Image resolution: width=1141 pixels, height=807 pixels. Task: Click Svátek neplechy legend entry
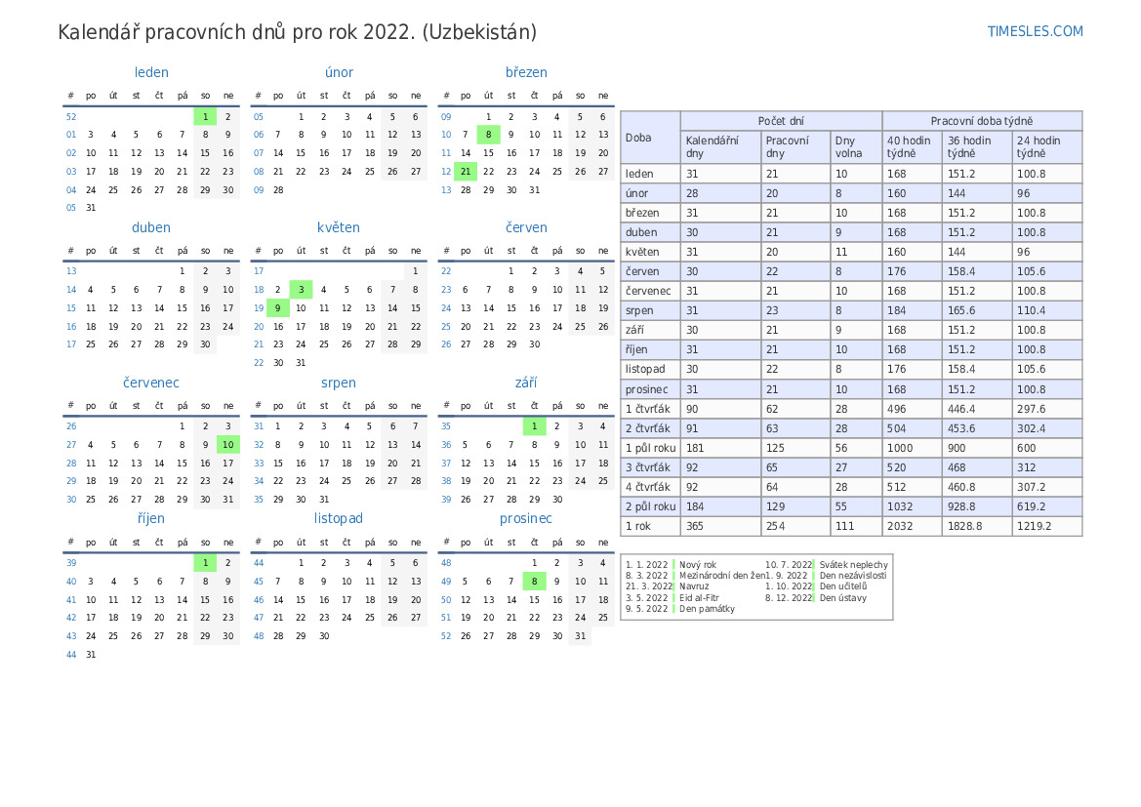click(854, 565)
